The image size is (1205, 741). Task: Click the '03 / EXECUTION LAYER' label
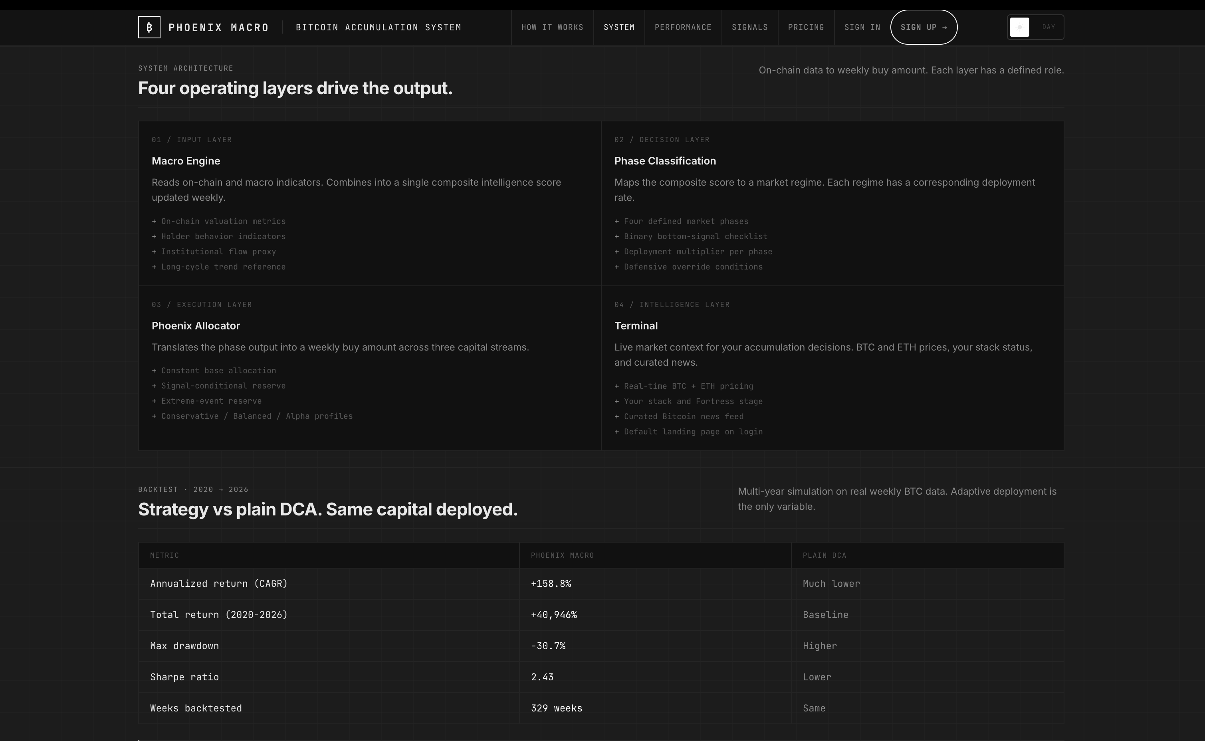coord(202,305)
